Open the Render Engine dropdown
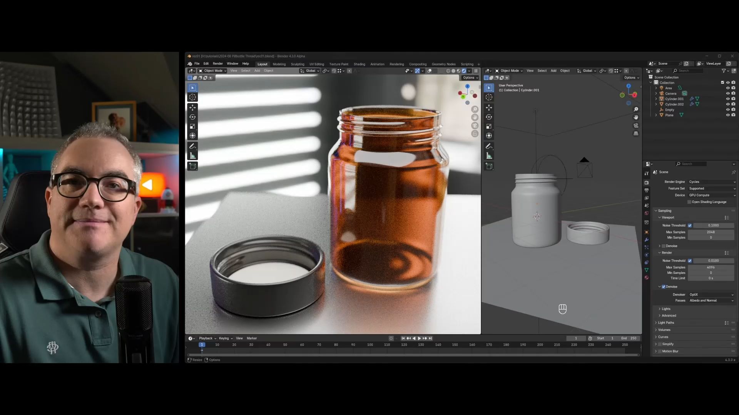Screen dimensions: 739x415 pyautogui.click(x=712, y=182)
